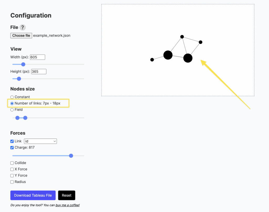Enable the X Force checkbox
The width and height of the screenshot is (269, 212).
(12, 169)
